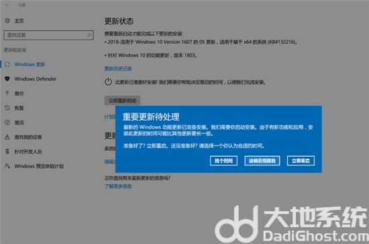Open the 更新历史记录 update history link
This screenshot has height=244, width=369.
click(118, 68)
